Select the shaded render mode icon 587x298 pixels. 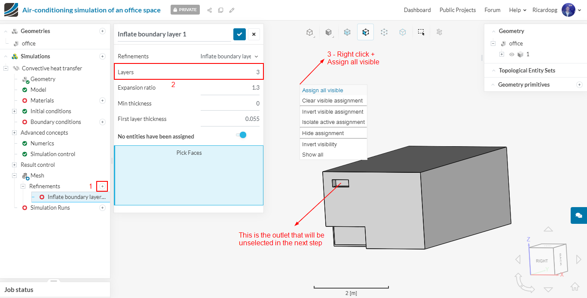329,32
